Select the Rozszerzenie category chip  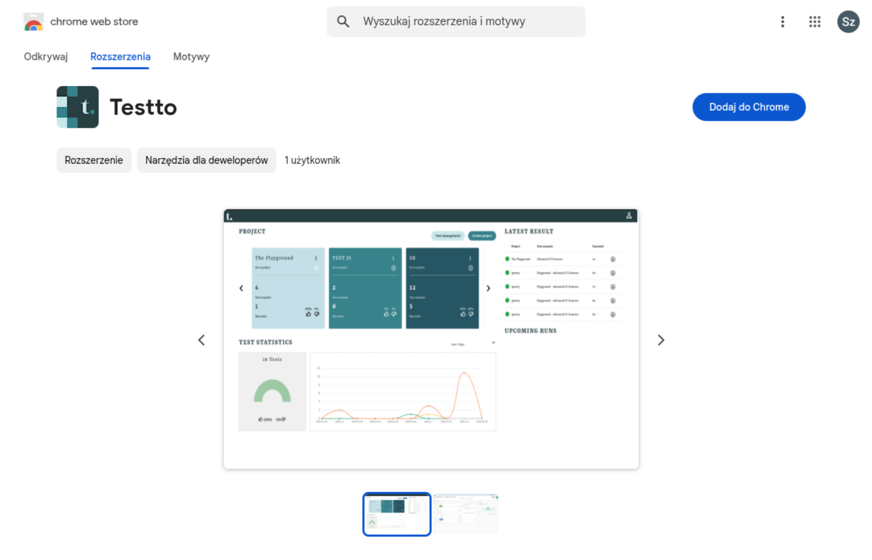(94, 160)
